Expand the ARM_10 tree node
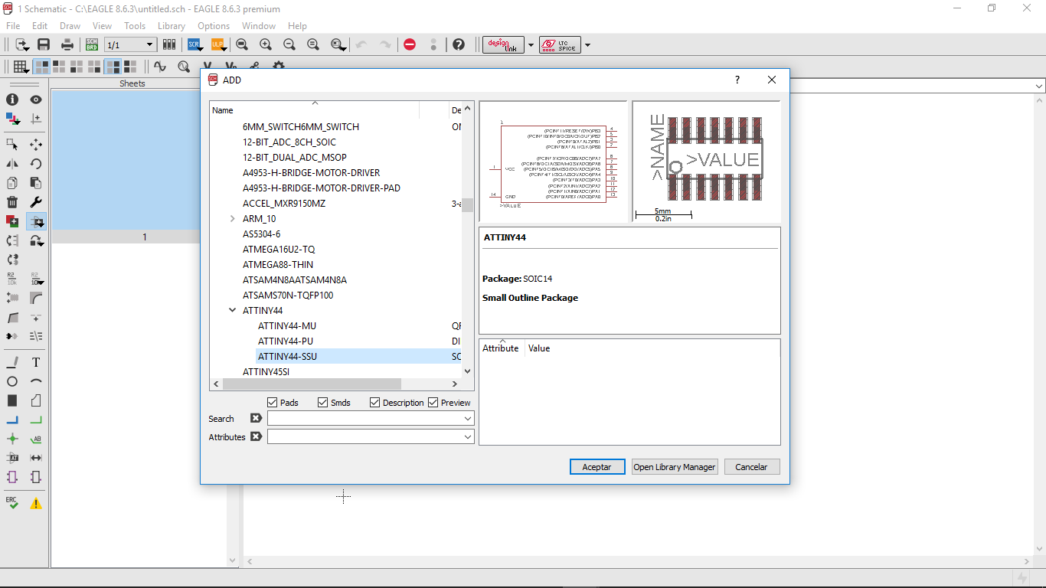Image resolution: width=1046 pixels, height=588 pixels. (x=232, y=219)
